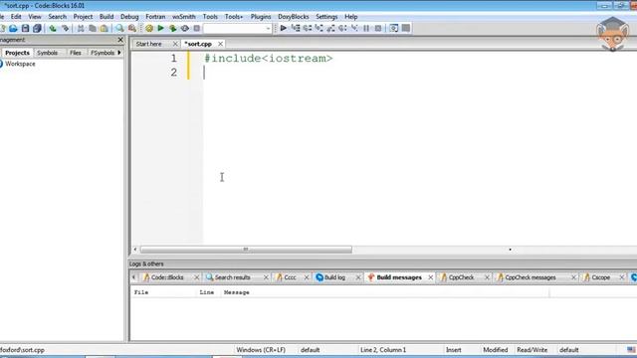This screenshot has height=358, width=637.
Task: Open the Edit menu
Action: (x=16, y=17)
